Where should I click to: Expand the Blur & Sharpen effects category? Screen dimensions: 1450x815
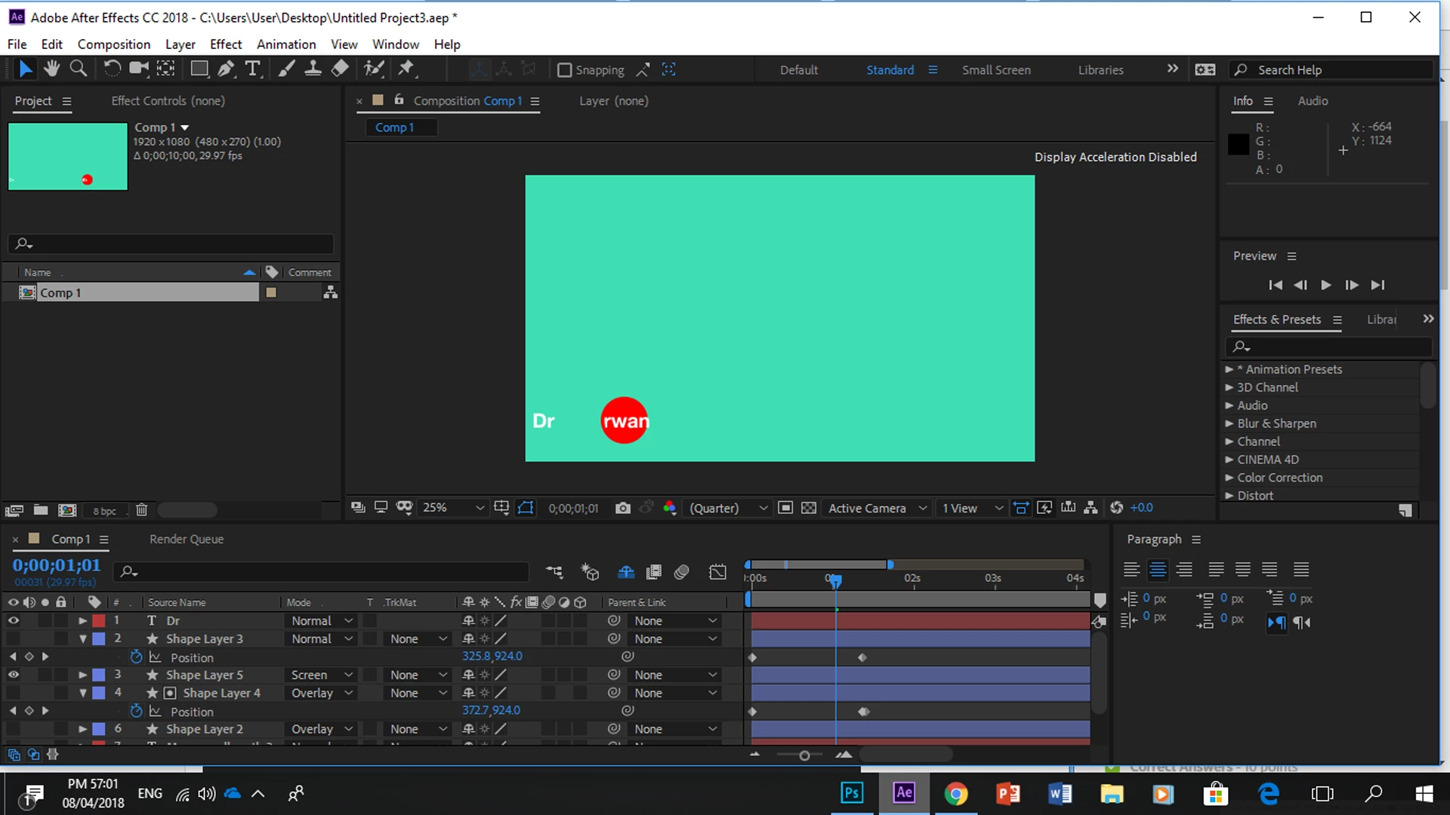pos(1229,423)
